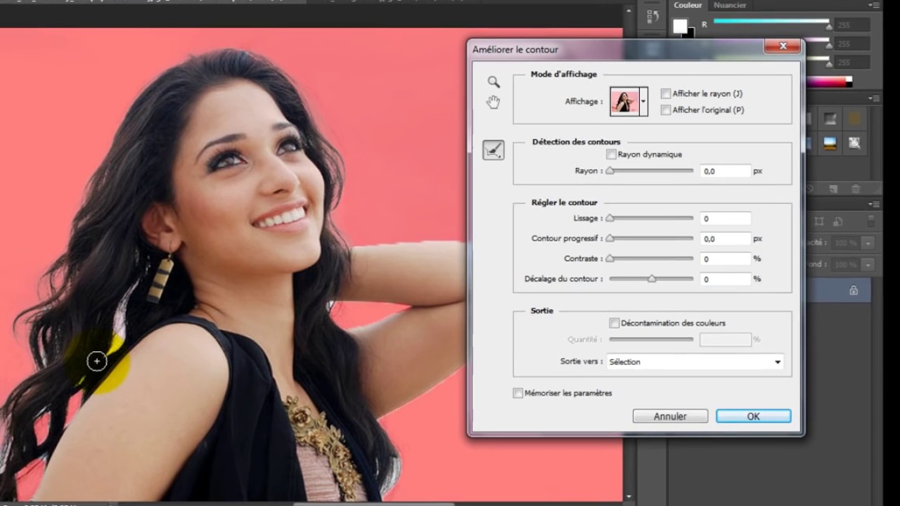Select the Zoom tool in the dialog
Image resolution: width=900 pixels, height=506 pixels.
(x=494, y=82)
